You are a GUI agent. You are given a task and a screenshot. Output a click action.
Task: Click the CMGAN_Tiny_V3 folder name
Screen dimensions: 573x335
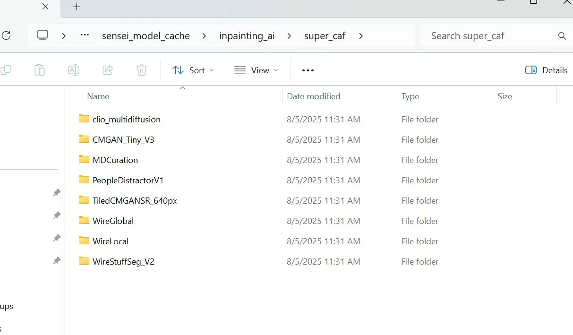tap(123, 140)
